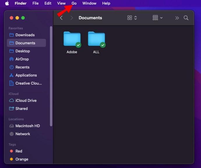This screenshot has height=168, width=201.
Task: Open the group-by options dropdown
Action: pyautogui.click(x=157, y=18)
